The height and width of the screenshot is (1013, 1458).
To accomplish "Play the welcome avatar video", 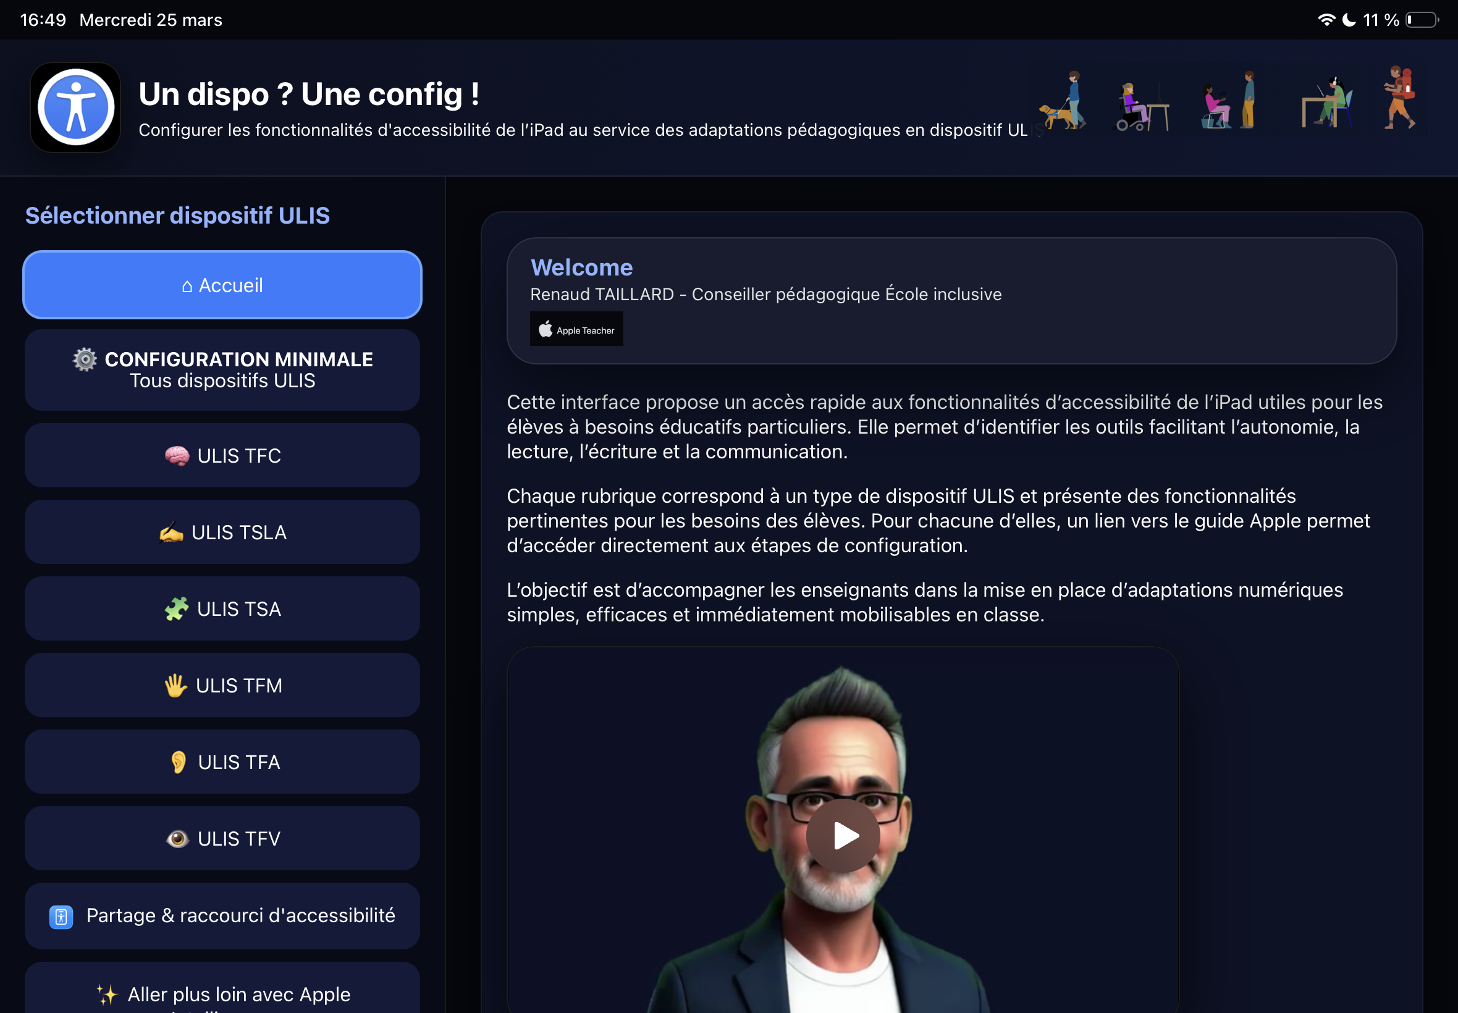I will (x=843, y=835).
